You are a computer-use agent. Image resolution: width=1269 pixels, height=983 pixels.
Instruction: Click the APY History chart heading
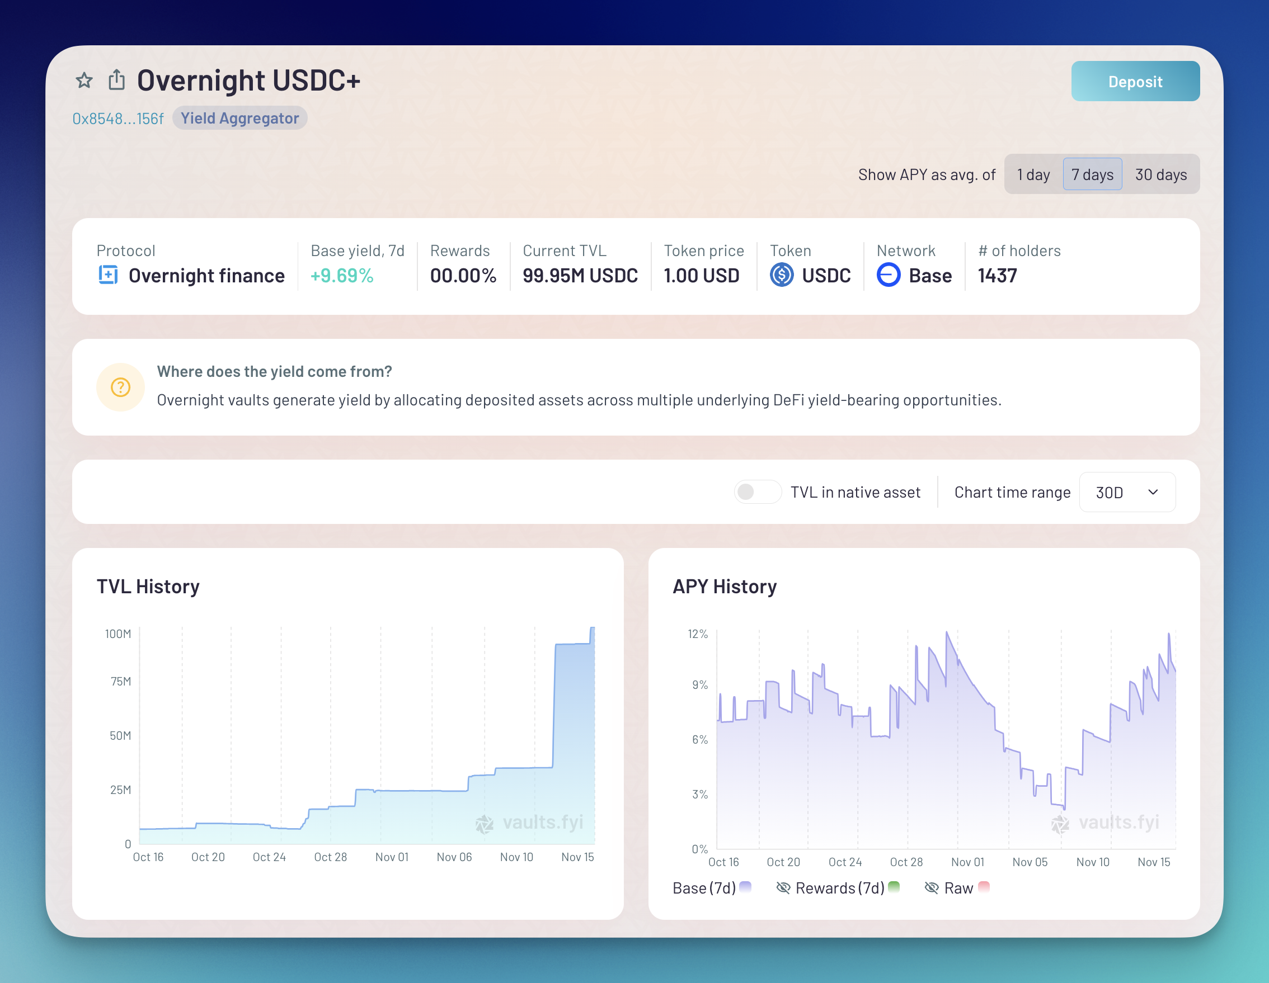(725, 587)
